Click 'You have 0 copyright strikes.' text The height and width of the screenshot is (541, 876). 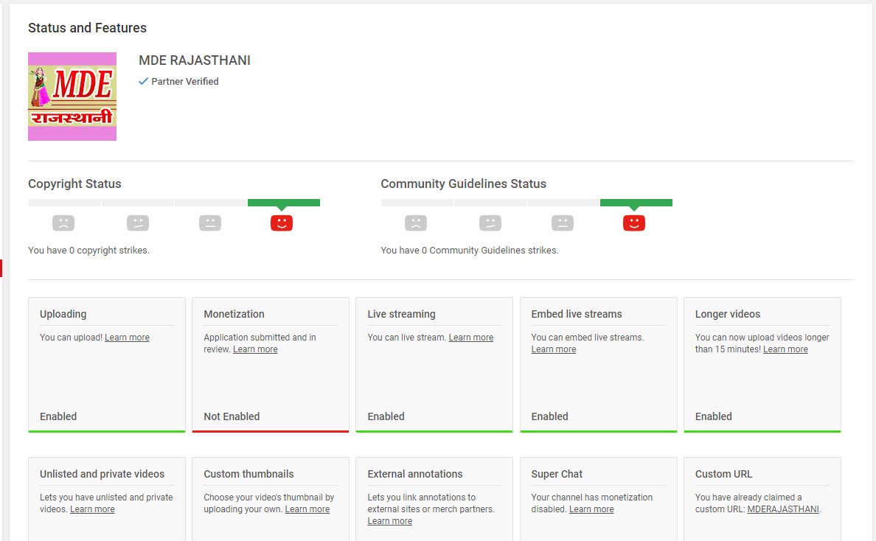(x=88, y=250)
